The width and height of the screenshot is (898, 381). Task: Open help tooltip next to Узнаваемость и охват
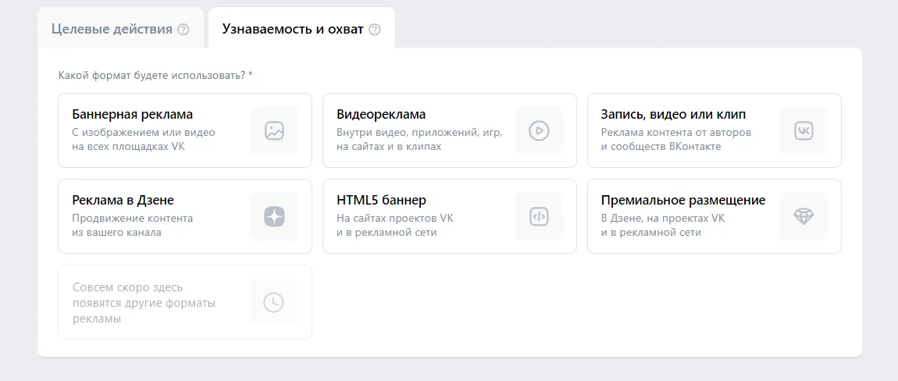tap(375, 29)
